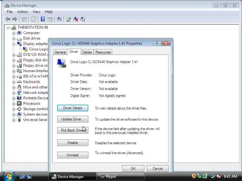Screen dimensions: 242x181
Task: Click Device Manager taskbar button
Action: [x=73, y=176]
